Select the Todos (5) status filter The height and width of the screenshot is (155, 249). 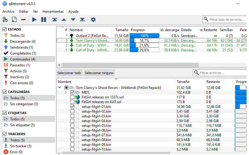17,36
